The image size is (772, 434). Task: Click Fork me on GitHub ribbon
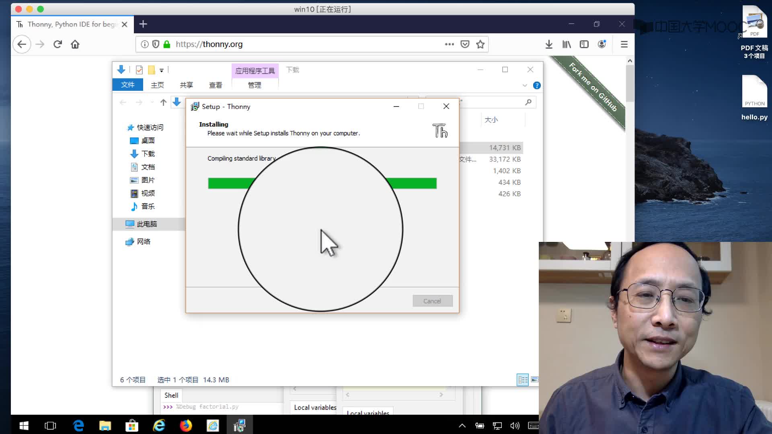(x=593, y=87)
